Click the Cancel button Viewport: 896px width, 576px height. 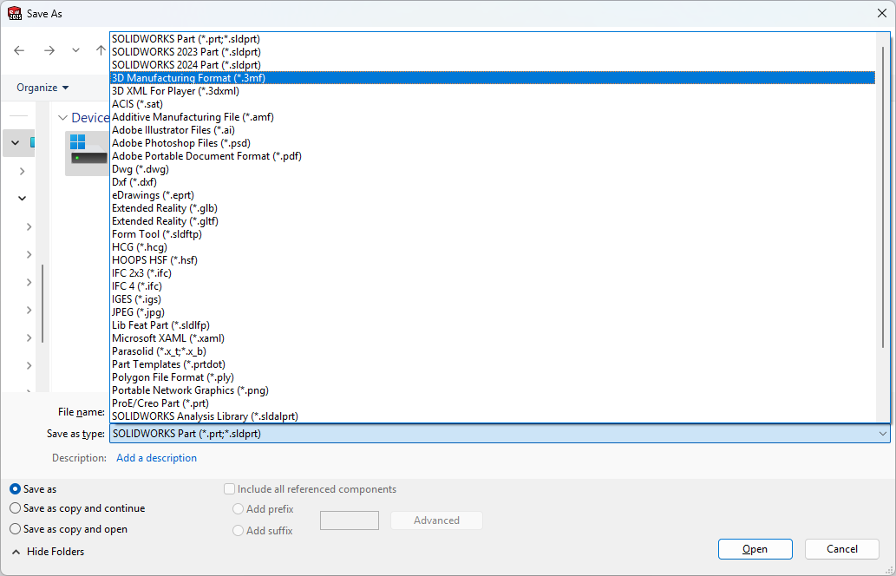[x=841, y=549]
